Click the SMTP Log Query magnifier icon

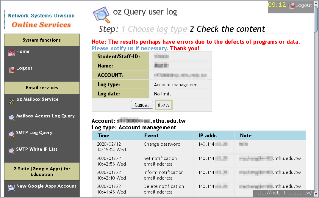pos(11,134)
